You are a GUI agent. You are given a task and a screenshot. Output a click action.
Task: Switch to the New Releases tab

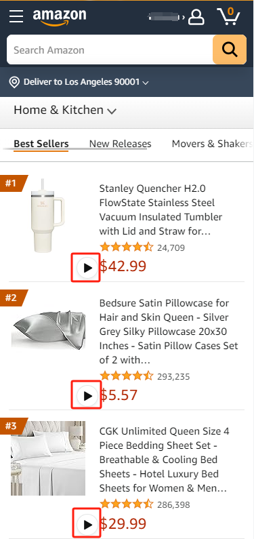[x=120, y=144]
